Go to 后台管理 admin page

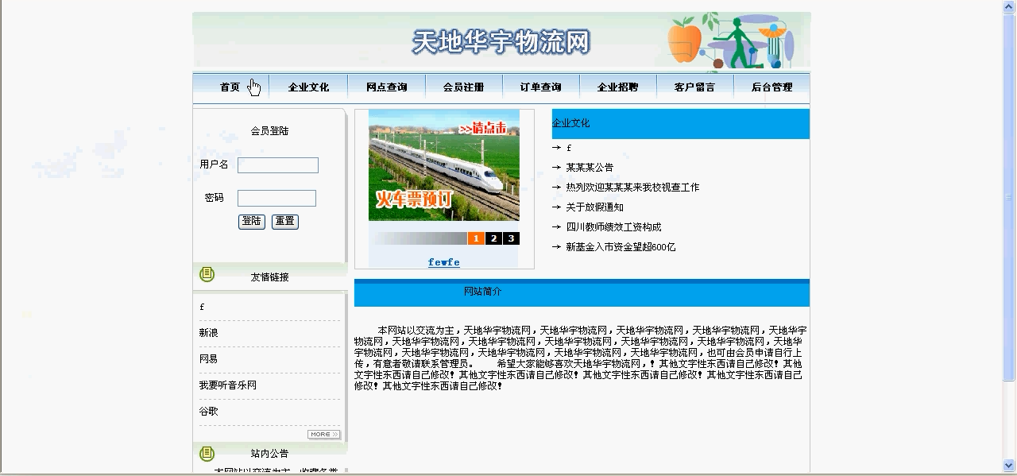(x=771, y=87)
